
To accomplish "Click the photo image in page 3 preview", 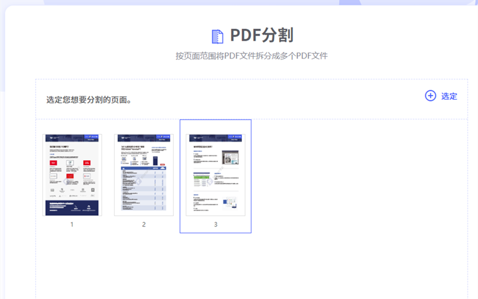I will click(229, 160).
